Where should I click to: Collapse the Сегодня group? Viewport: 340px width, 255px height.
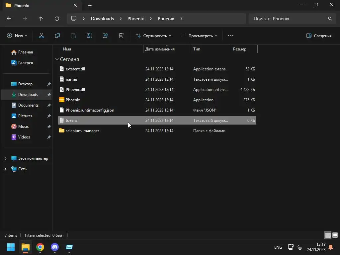(57, 59)
